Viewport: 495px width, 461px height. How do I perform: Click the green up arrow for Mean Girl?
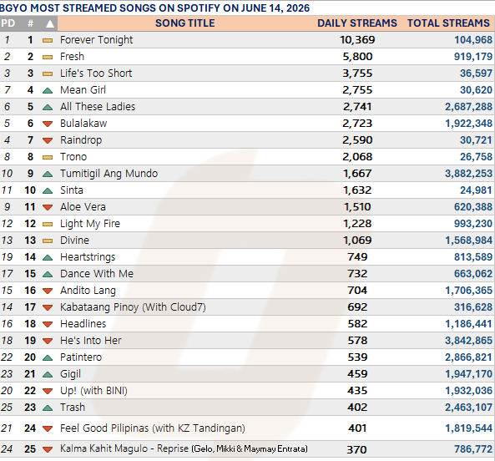pyautogui.click(x=48, y=91)
